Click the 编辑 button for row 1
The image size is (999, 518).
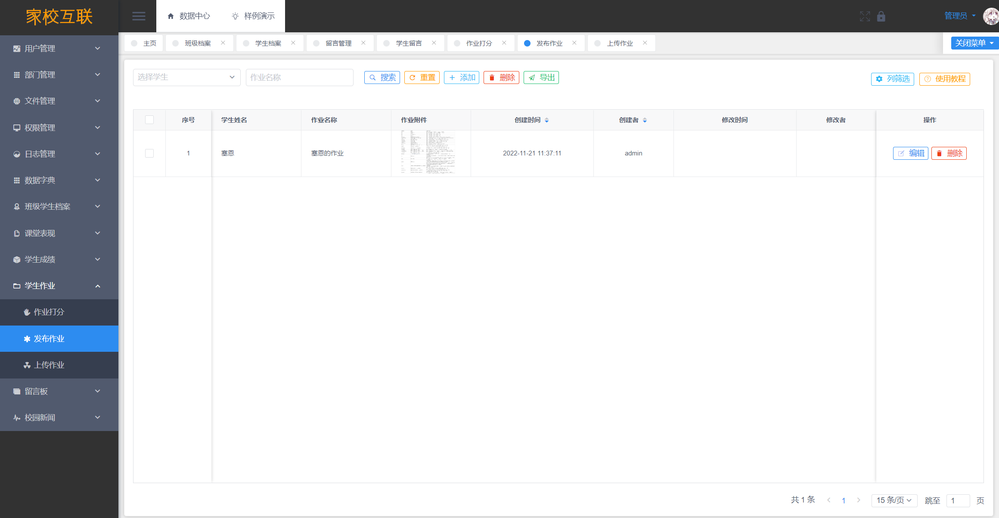(x=910, y=153)
